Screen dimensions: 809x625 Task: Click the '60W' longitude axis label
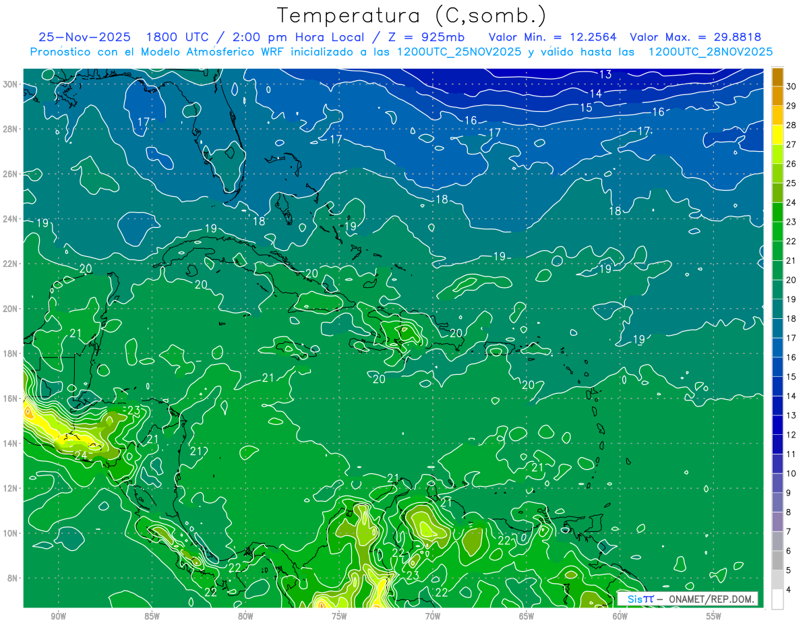(x=620, y=616)
